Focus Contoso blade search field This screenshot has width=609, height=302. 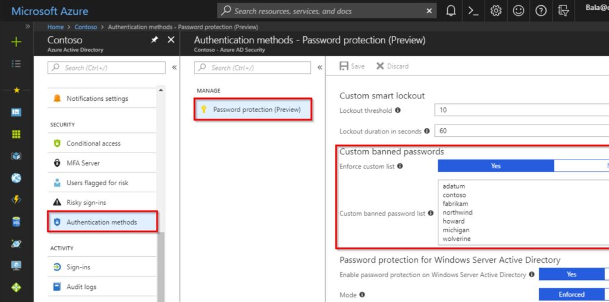(106, 68)
